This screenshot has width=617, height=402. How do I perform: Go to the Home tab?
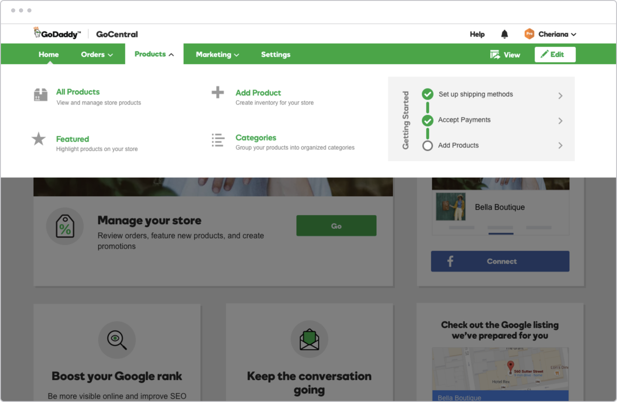pyautogui.click(x=49, y=54)
